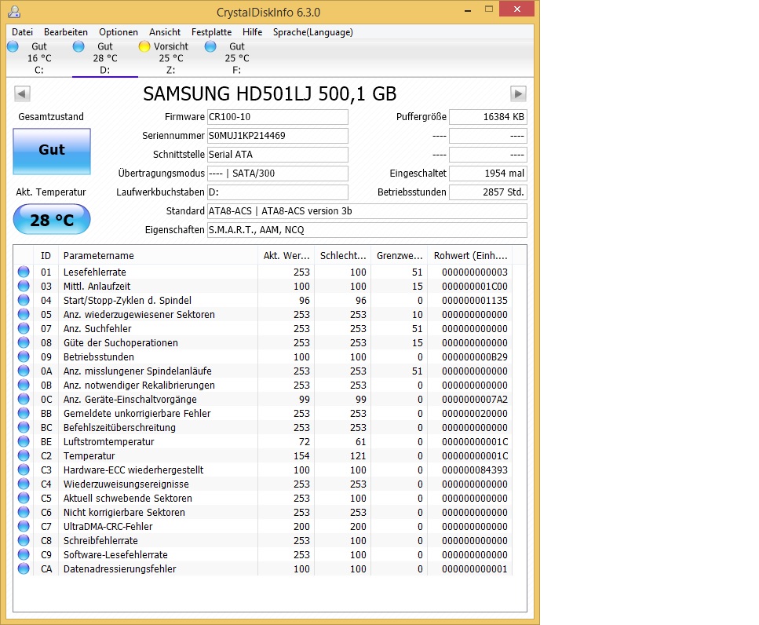Open the Festplatte menu
759x625 pixels.
[x=212, y=32]
